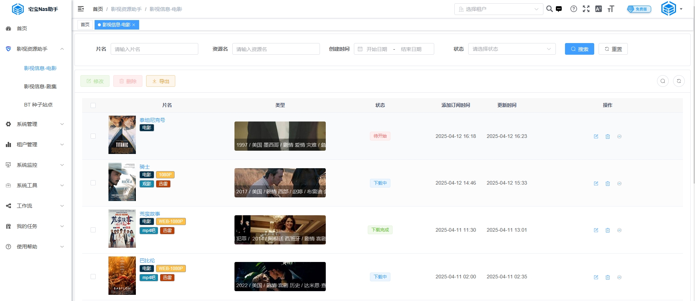Viewport: 695px width, 301px height.
Task: Collapse the 影视资源助手 sidebar menu
Action: tap(36, 49)
